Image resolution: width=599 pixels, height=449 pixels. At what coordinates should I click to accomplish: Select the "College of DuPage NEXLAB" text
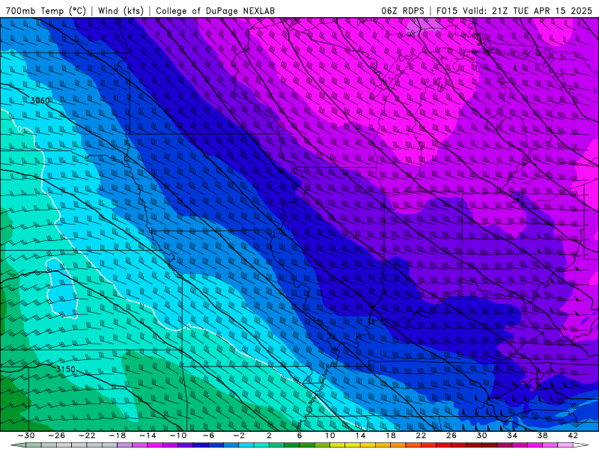pos(215,10)
